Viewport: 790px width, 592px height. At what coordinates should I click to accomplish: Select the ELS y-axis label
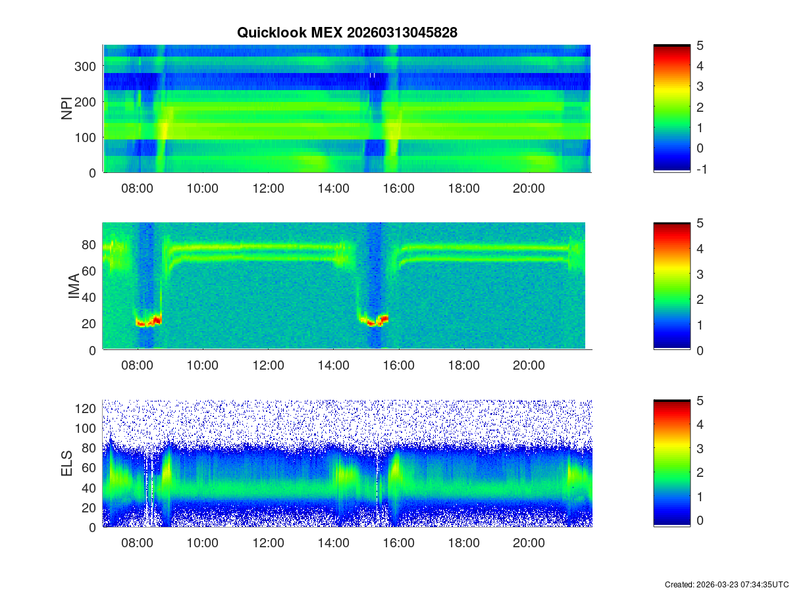[66, 464]
